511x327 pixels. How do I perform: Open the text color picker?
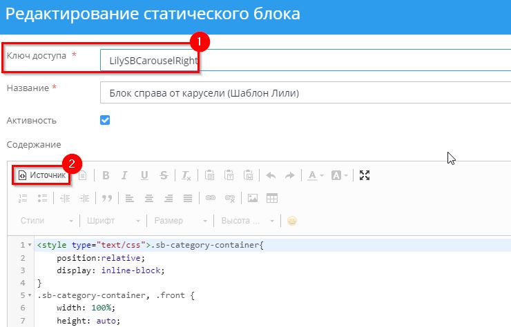tap(316, 175)
